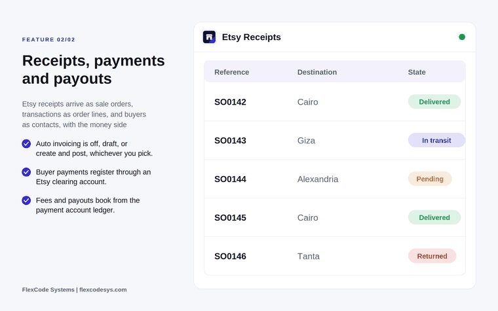Click the checkmark icon beside Auto invoicing
This screenshot has height=311, width=498.
pyautogui.click(x=26, y=144)
